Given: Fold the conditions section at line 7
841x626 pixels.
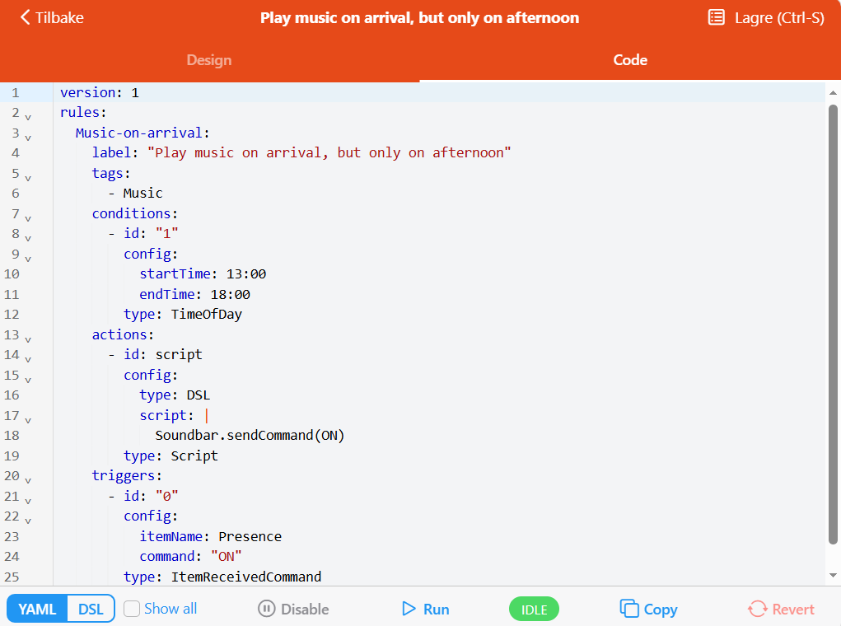Looking at the screenshot, I should tap(28, 217).
